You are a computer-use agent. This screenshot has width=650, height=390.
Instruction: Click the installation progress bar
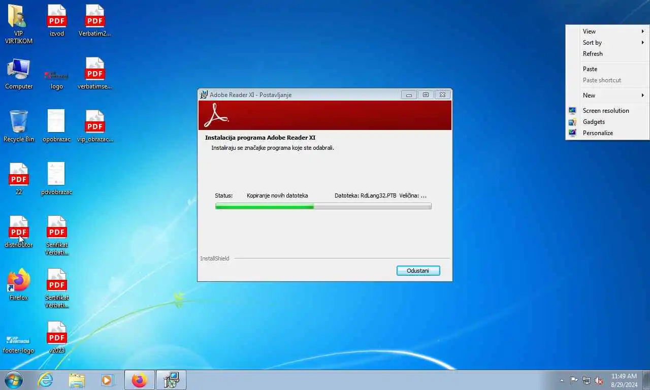323,206
